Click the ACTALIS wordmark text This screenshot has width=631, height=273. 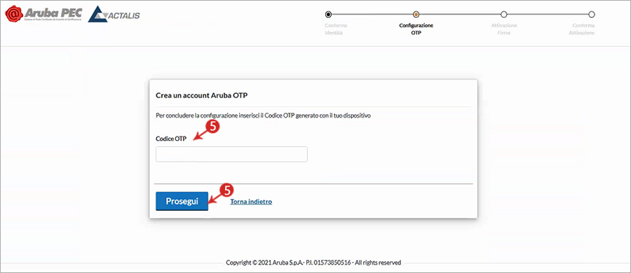click(x=124, y=15)
